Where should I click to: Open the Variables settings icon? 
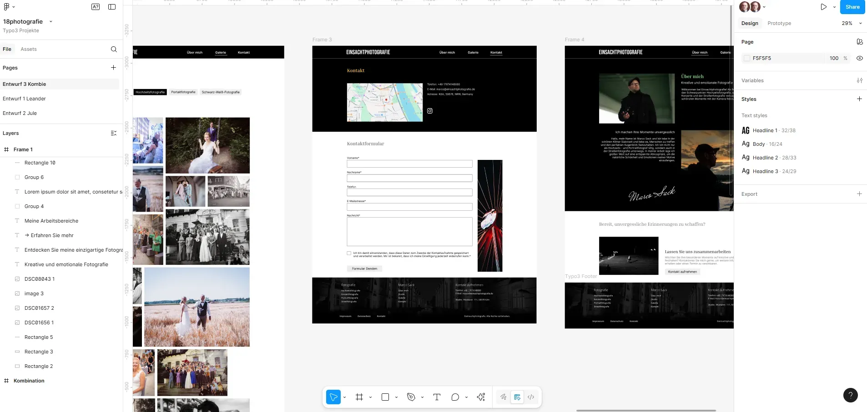point(859,80)
